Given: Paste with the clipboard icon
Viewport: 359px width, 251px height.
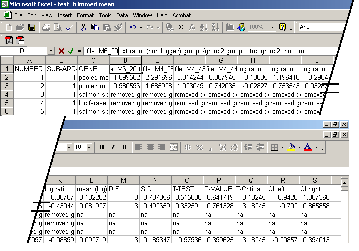Looking at the screenshot, I should point(107,27).
